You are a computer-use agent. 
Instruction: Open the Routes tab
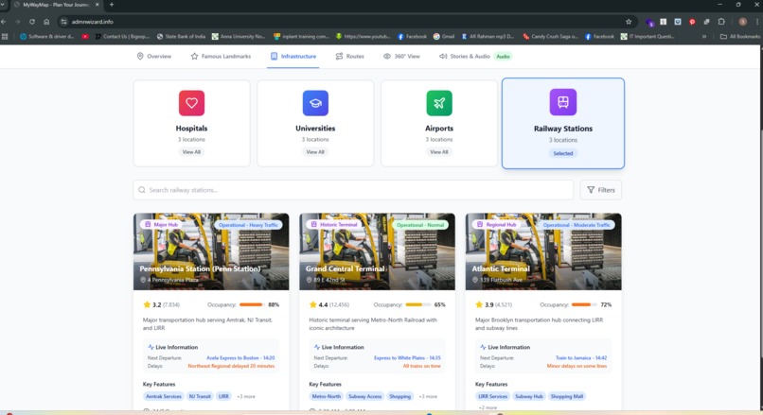click(x=350, y=57)
